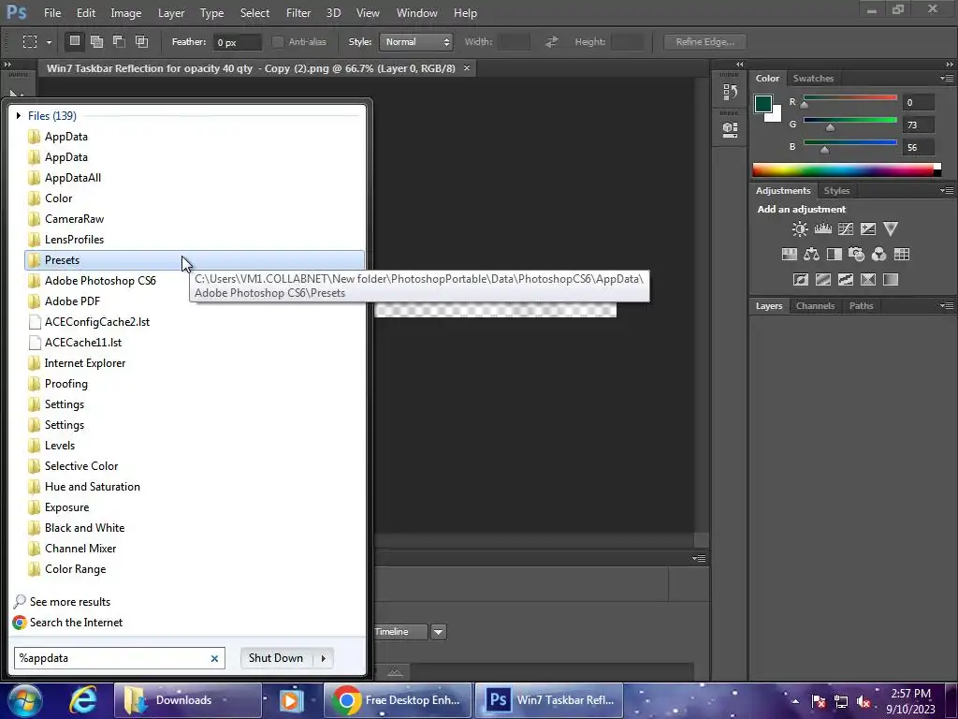
Task: Add a Color Balance adjustment
Action: (x=811, y=255)
